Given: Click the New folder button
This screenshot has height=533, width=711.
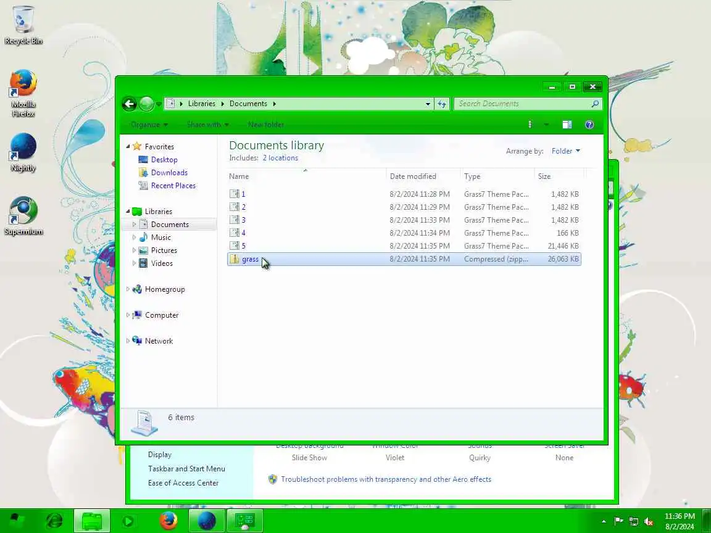Looking at the screenshot, I should point(266,125).
